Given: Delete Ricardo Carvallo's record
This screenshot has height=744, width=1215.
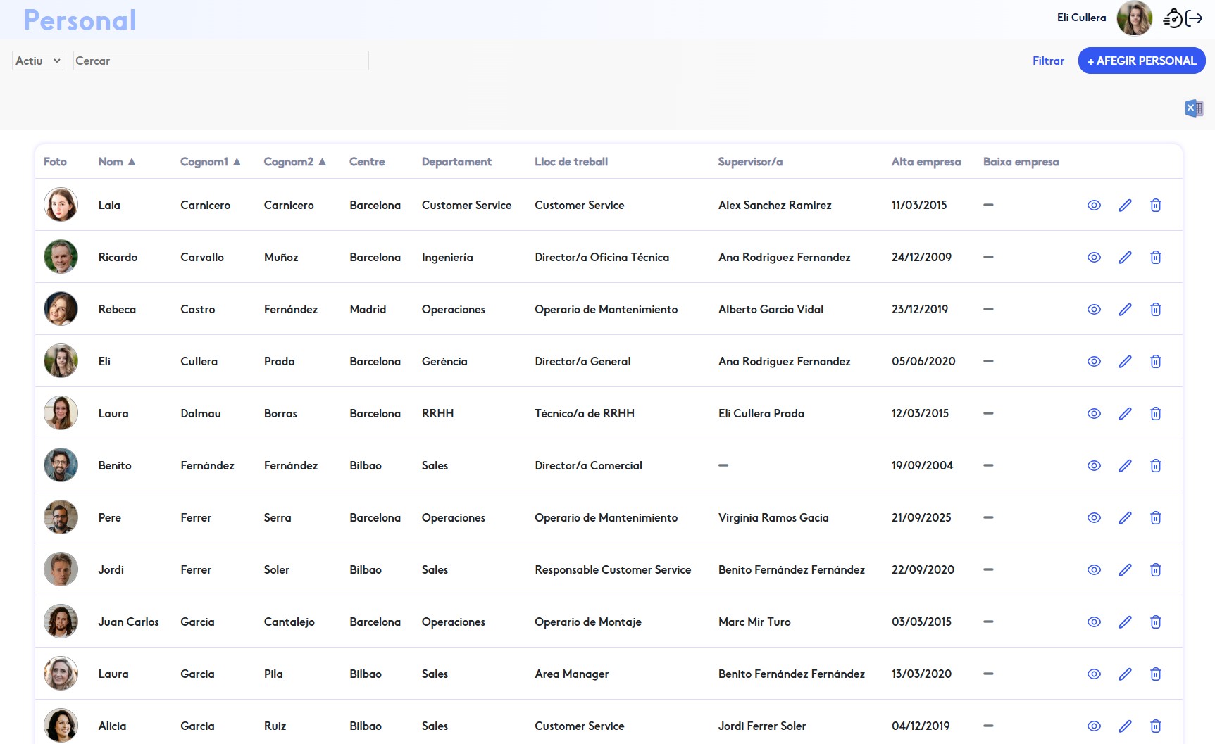Looking at the screenshot, I should coord(1156,258).
